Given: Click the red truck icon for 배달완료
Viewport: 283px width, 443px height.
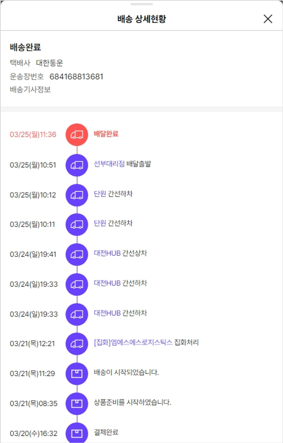Looking at the screenshot, I should 77,135.
